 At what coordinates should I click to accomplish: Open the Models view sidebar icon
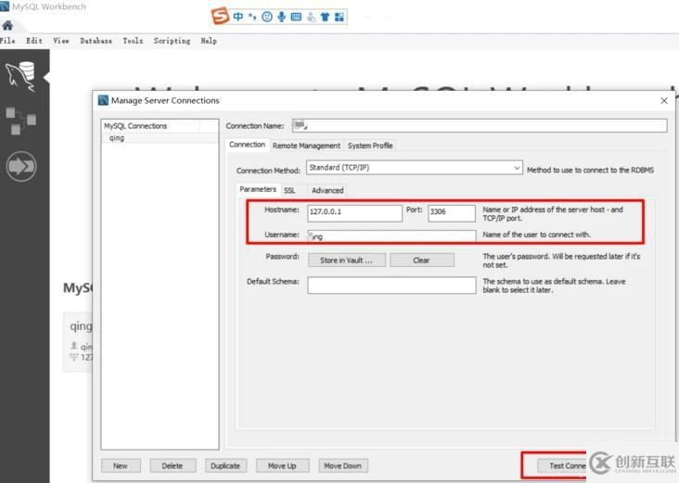(x=20, y=121)
